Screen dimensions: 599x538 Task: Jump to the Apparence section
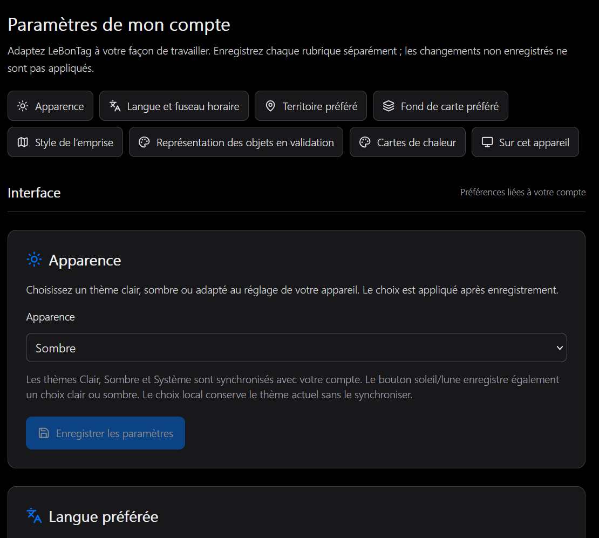50,106
